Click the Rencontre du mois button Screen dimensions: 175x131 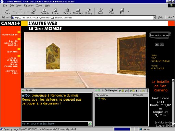coord(160,35)
